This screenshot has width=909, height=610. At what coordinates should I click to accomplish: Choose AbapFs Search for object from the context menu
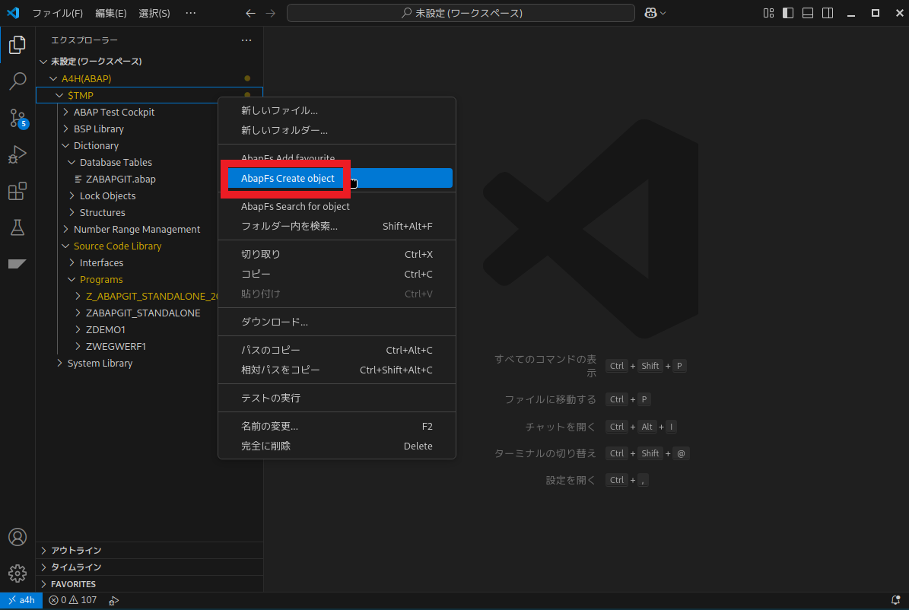(x=295, y=206)
